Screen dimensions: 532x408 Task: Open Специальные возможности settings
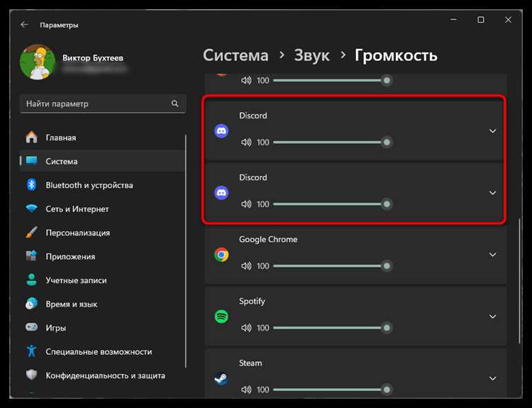tap(102, 351)
